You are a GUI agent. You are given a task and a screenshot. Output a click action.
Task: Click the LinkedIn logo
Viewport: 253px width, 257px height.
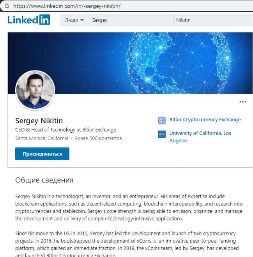tap(29, 19)
